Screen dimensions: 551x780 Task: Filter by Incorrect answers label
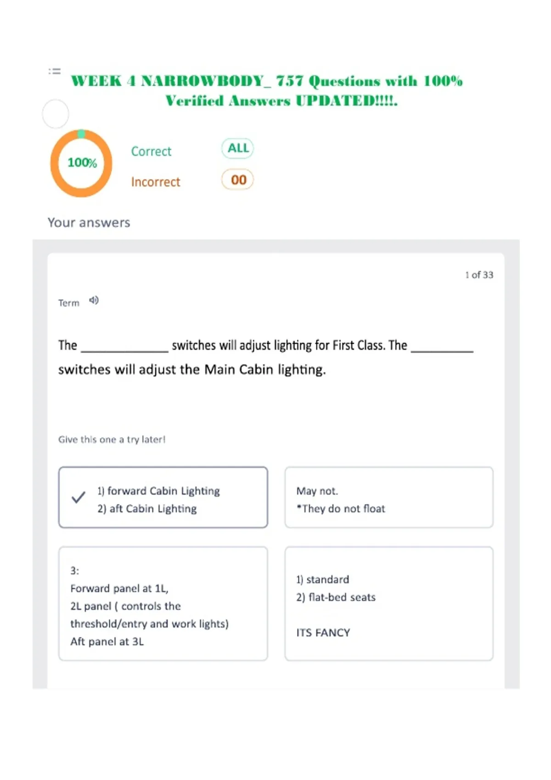156,182
